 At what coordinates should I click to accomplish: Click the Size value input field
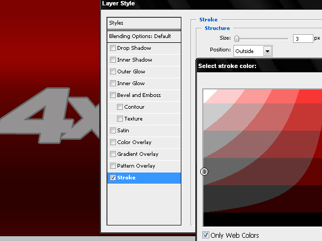pos(303,39)
